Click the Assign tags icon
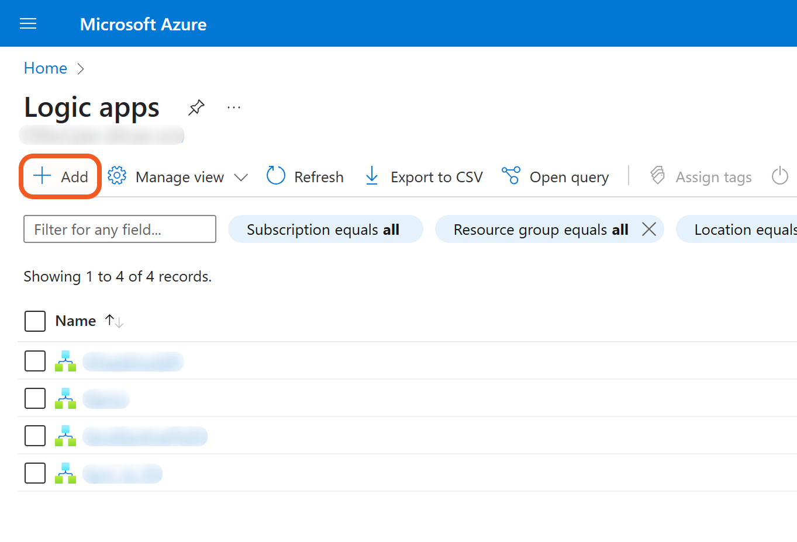Image resolution: width=797 pixels, height=542 pixels. click(x=658, y=176)
